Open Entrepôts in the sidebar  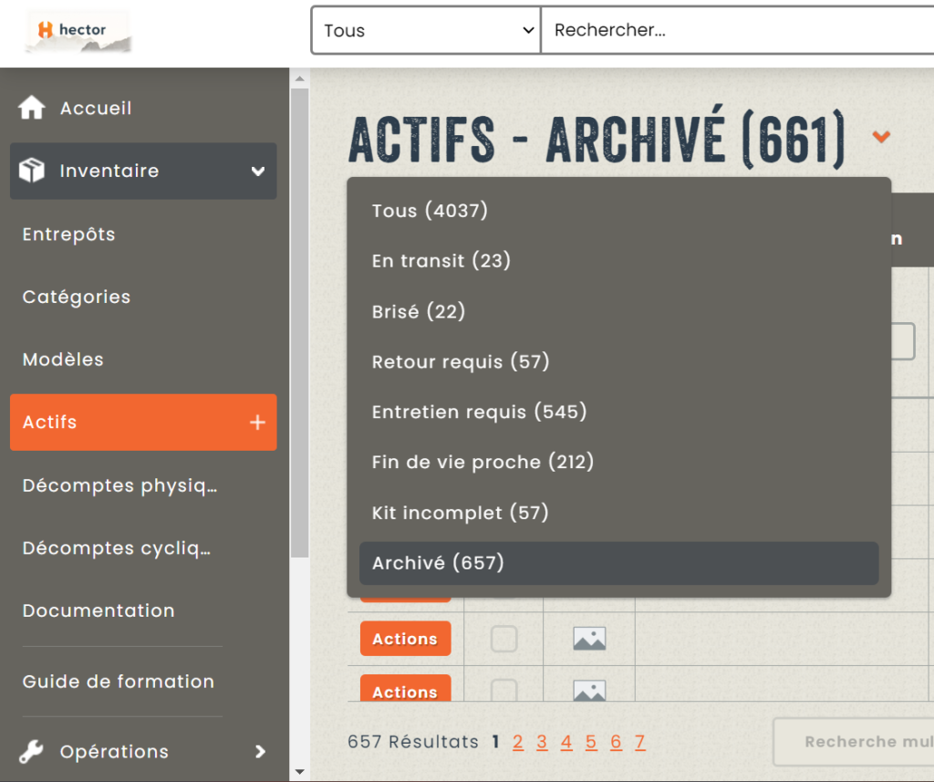tap(69, 235)
